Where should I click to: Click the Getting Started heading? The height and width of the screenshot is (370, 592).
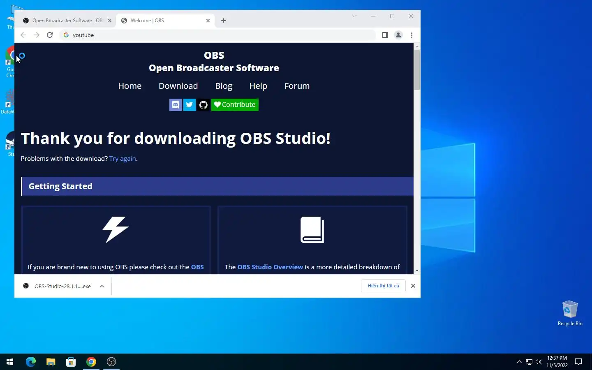[x=60, y=186]
